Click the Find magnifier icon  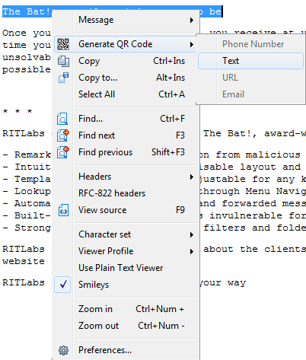62,119
